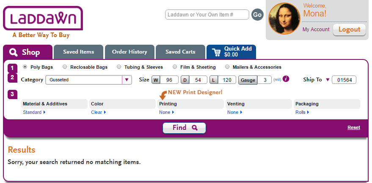The image size is (372, 183).
Task: Click the gauge info icon
Action: [x=286, y=79]
